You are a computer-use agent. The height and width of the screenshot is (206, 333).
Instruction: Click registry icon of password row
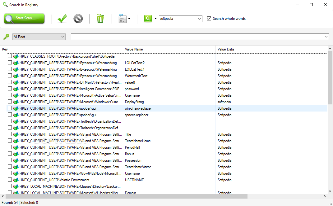(16, 89)
